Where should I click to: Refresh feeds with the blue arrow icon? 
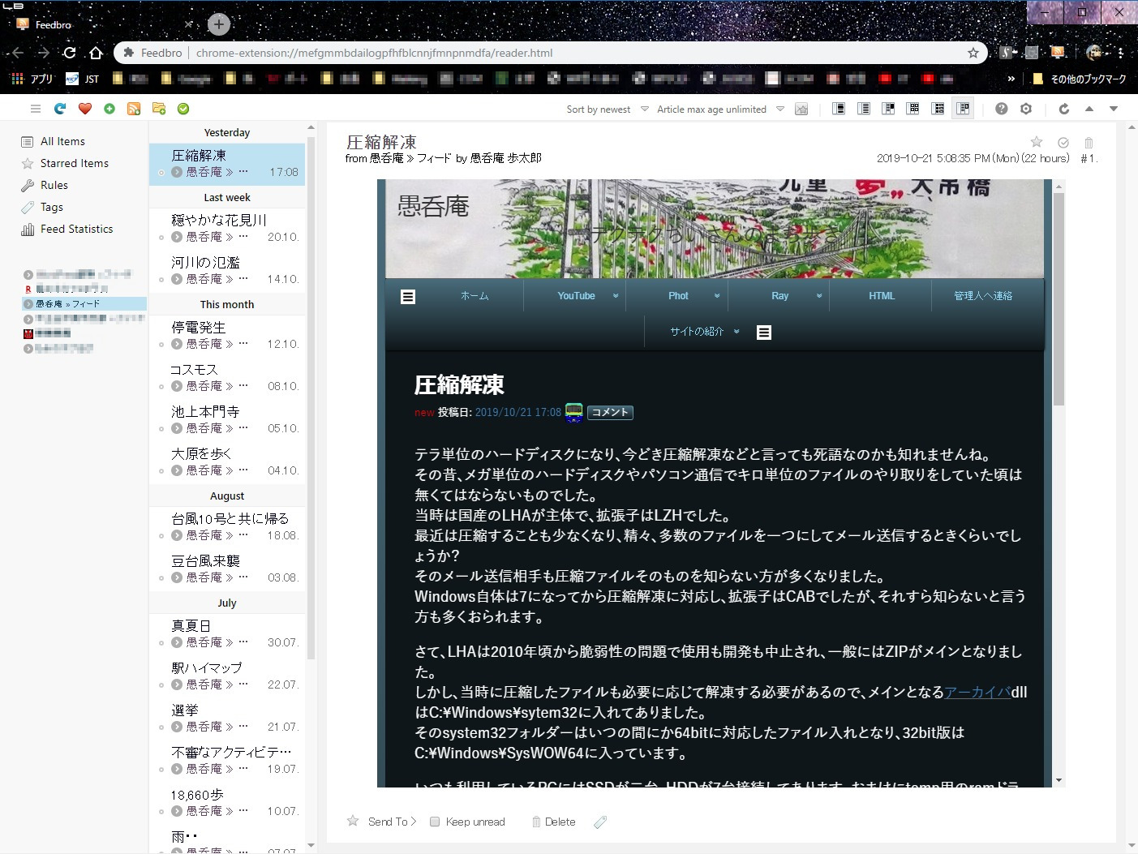click(x=60, y=109)
